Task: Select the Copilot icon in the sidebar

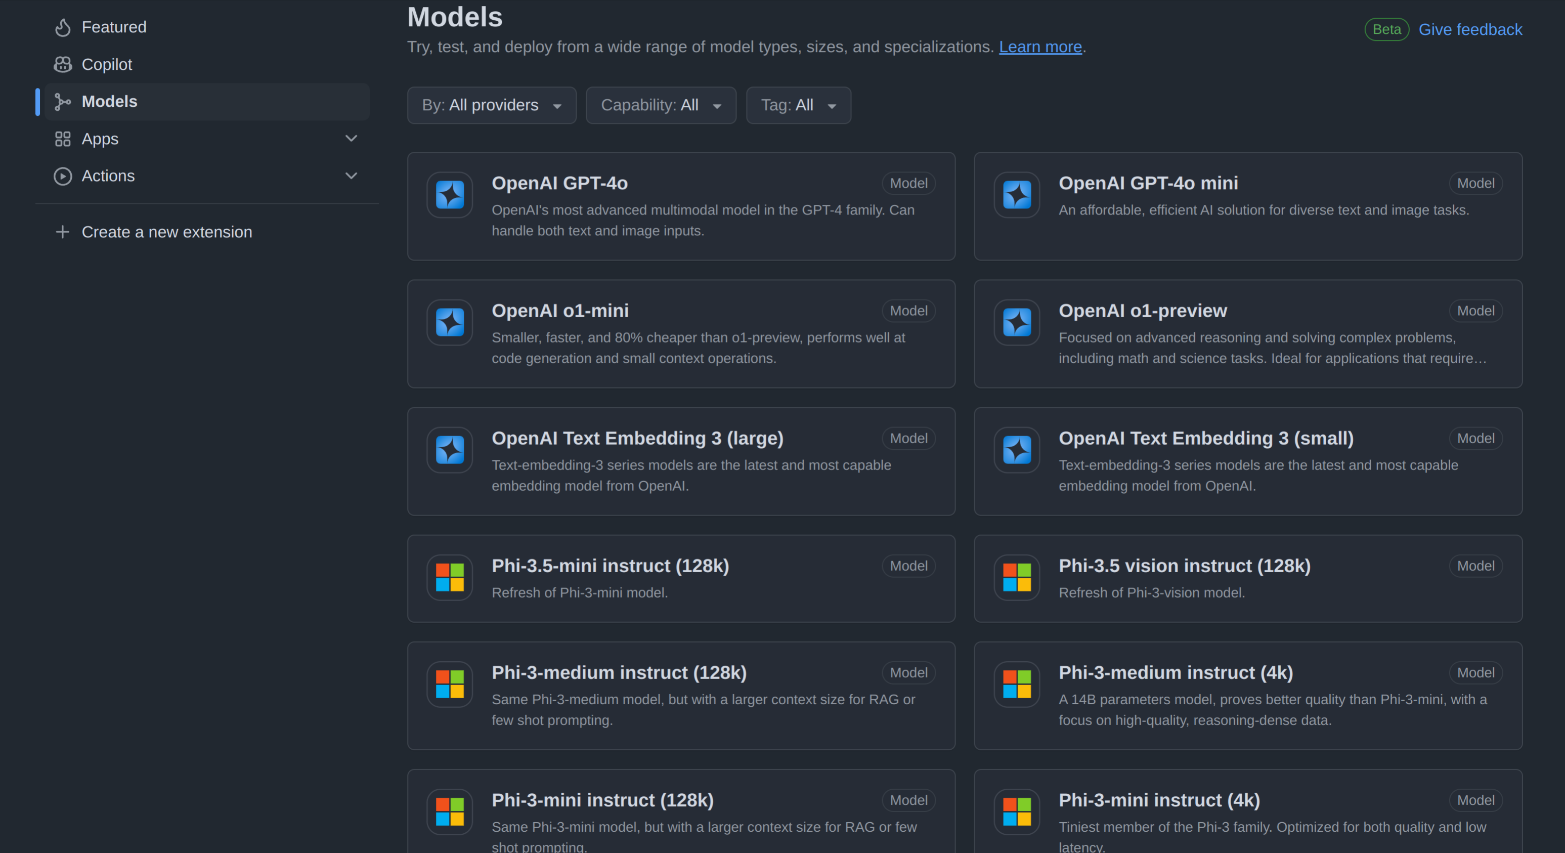Action: click(x=63, y=64)
